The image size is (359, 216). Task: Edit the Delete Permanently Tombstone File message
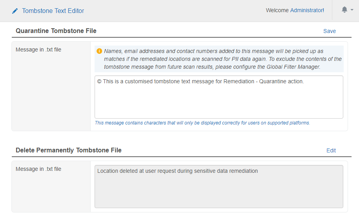(x=331, y=150)
